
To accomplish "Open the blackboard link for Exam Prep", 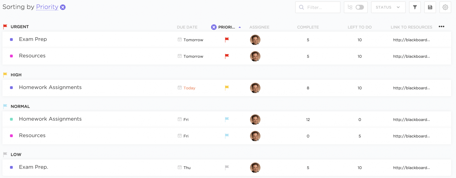I will 411,40.
